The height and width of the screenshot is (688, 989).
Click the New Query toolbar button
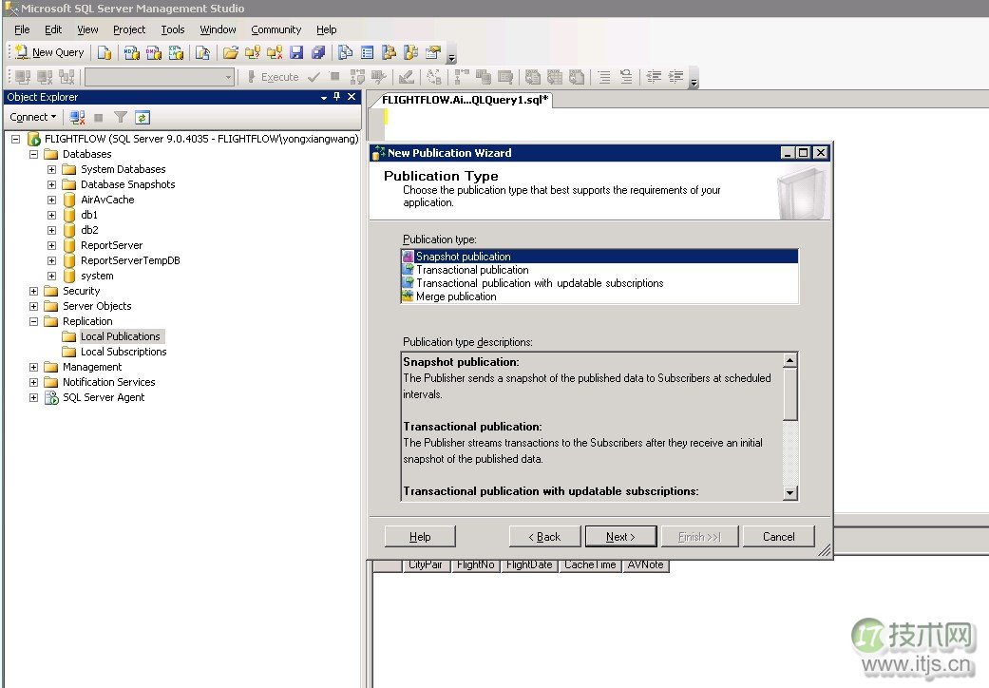pyautogui.click(x=49, y=52)
